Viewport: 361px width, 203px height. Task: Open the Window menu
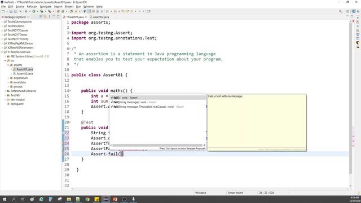(89, 6)
